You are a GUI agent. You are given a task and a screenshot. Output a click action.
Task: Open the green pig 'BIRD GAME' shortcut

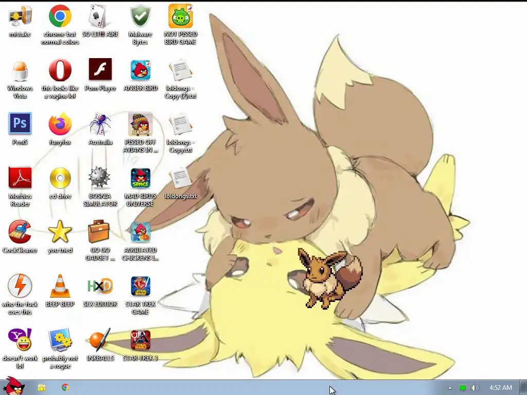(181, 16)
